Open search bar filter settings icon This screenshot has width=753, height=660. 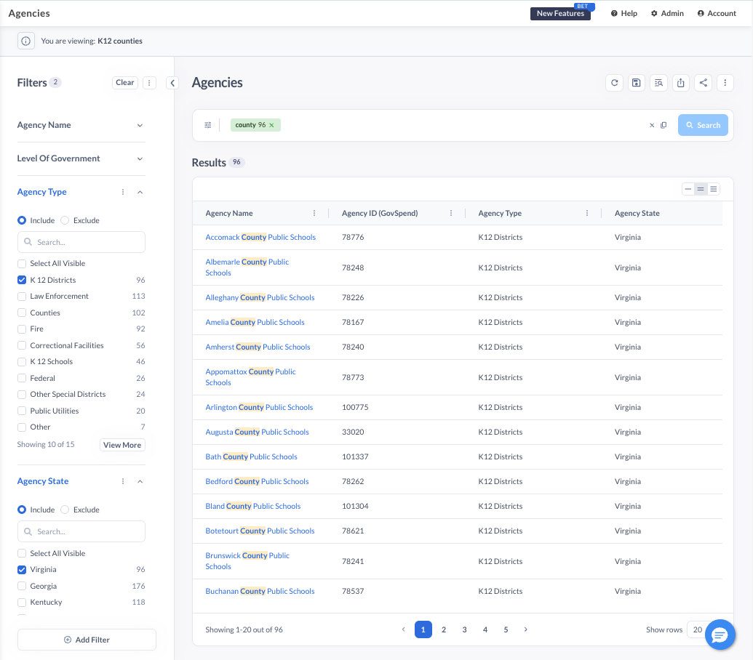(208, 125)
